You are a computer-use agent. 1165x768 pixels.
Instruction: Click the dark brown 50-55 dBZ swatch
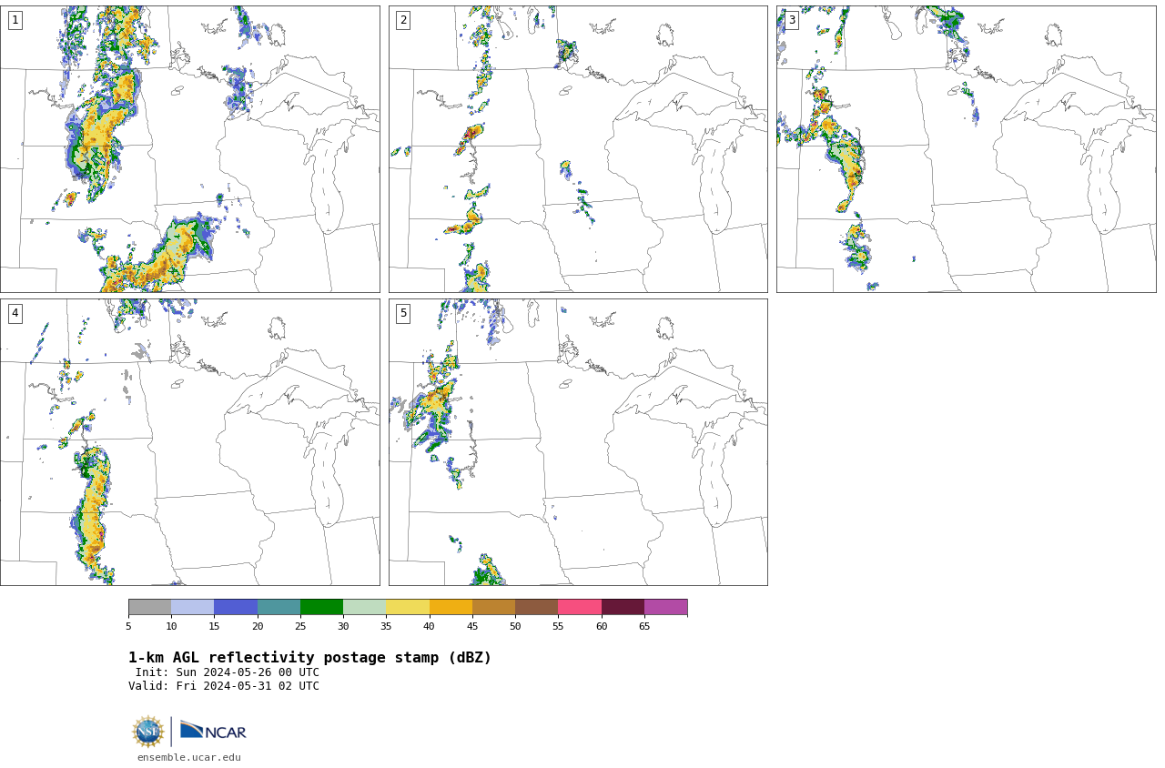click(537, 607)
